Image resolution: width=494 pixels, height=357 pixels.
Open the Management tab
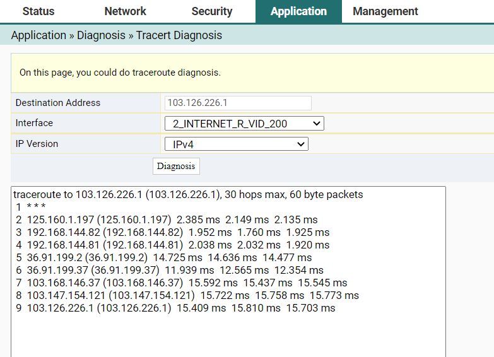pos(385,11)
